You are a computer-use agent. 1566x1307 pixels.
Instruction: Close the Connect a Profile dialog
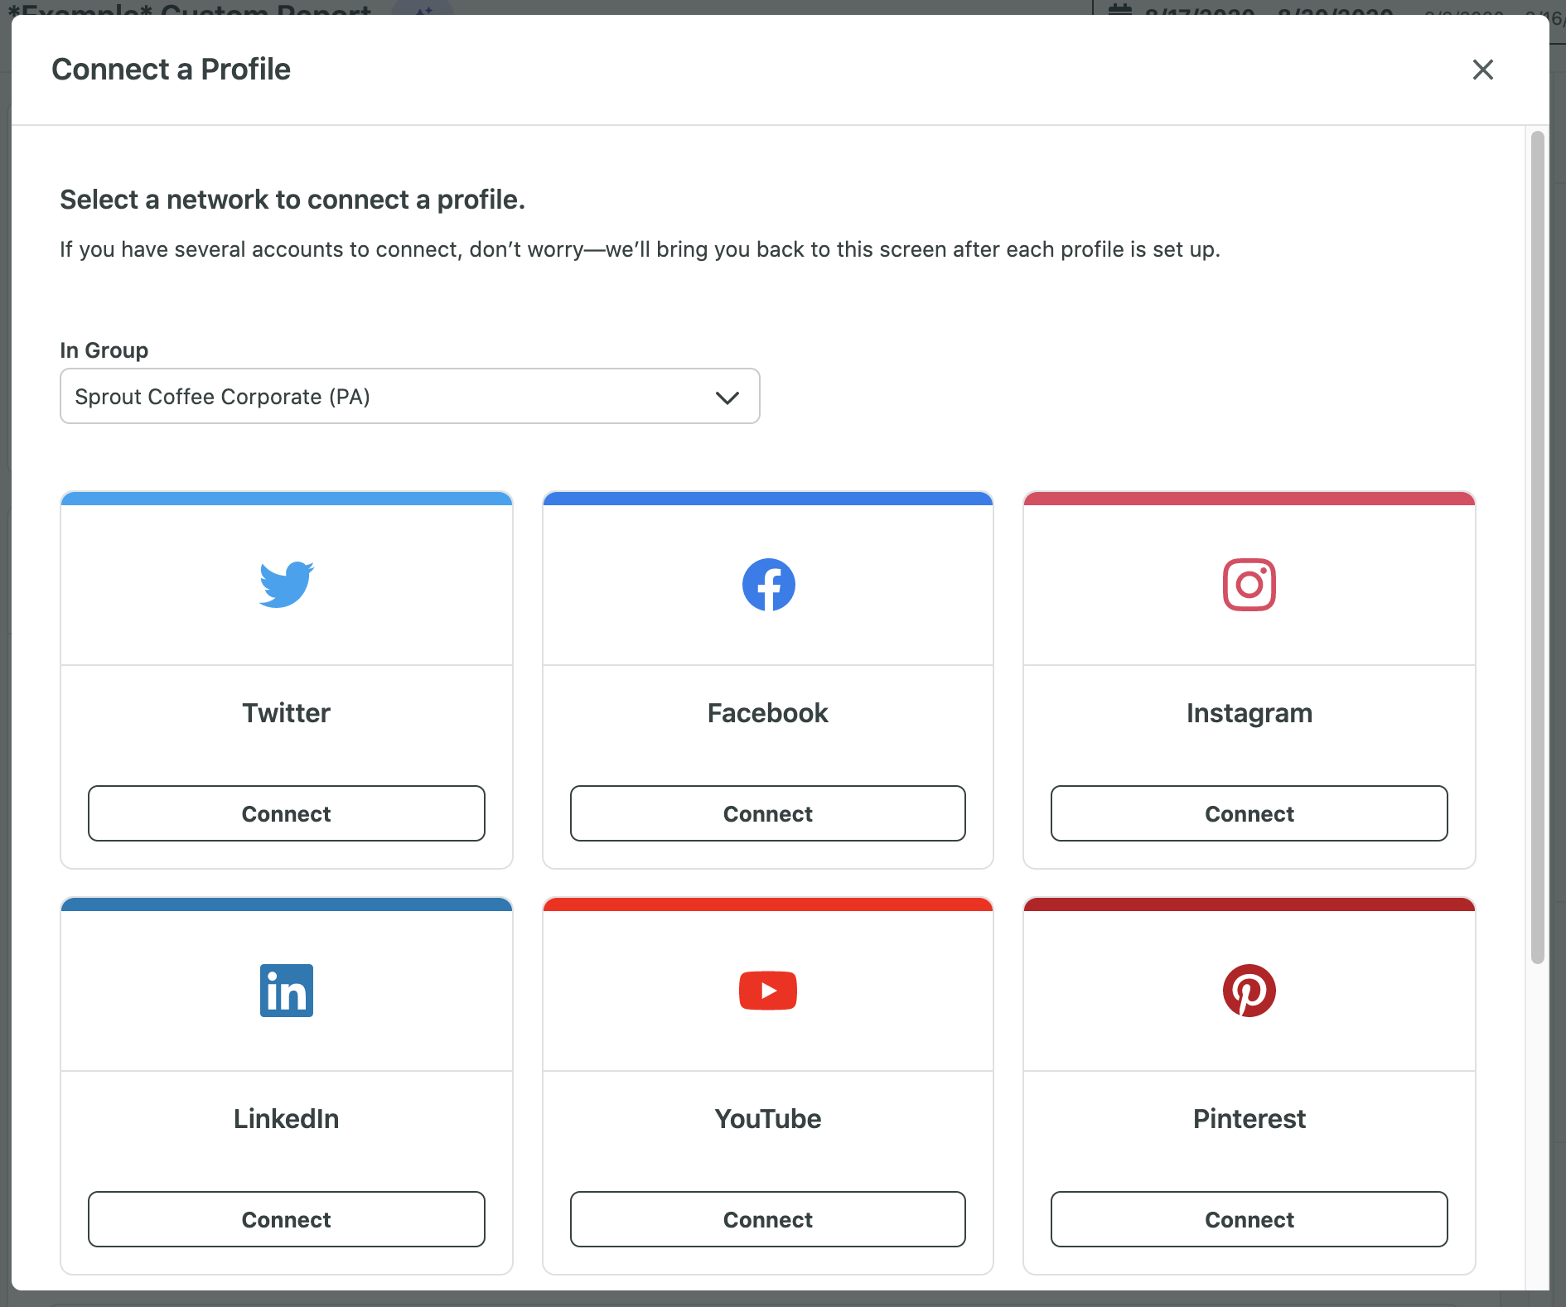point(1482,70)
